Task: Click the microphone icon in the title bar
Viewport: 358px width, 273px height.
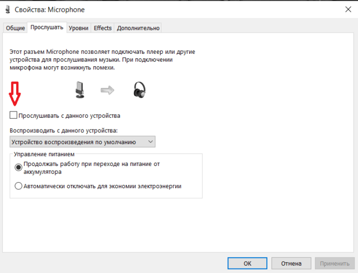Action: click(6, 10)
